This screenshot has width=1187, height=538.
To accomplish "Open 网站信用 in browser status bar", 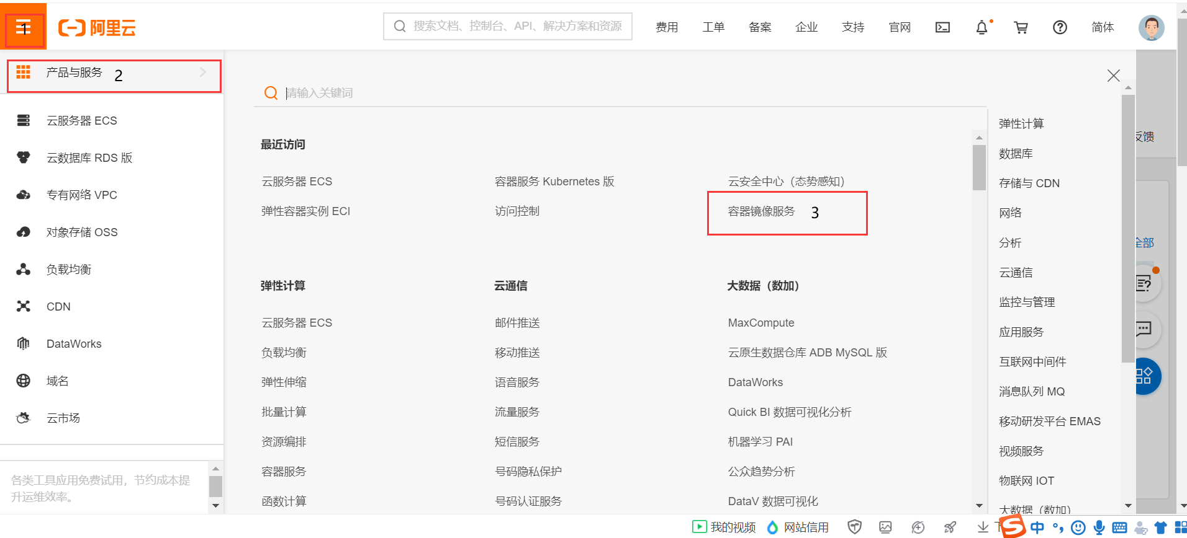I will pyautogui.click(x=797, y=527).
